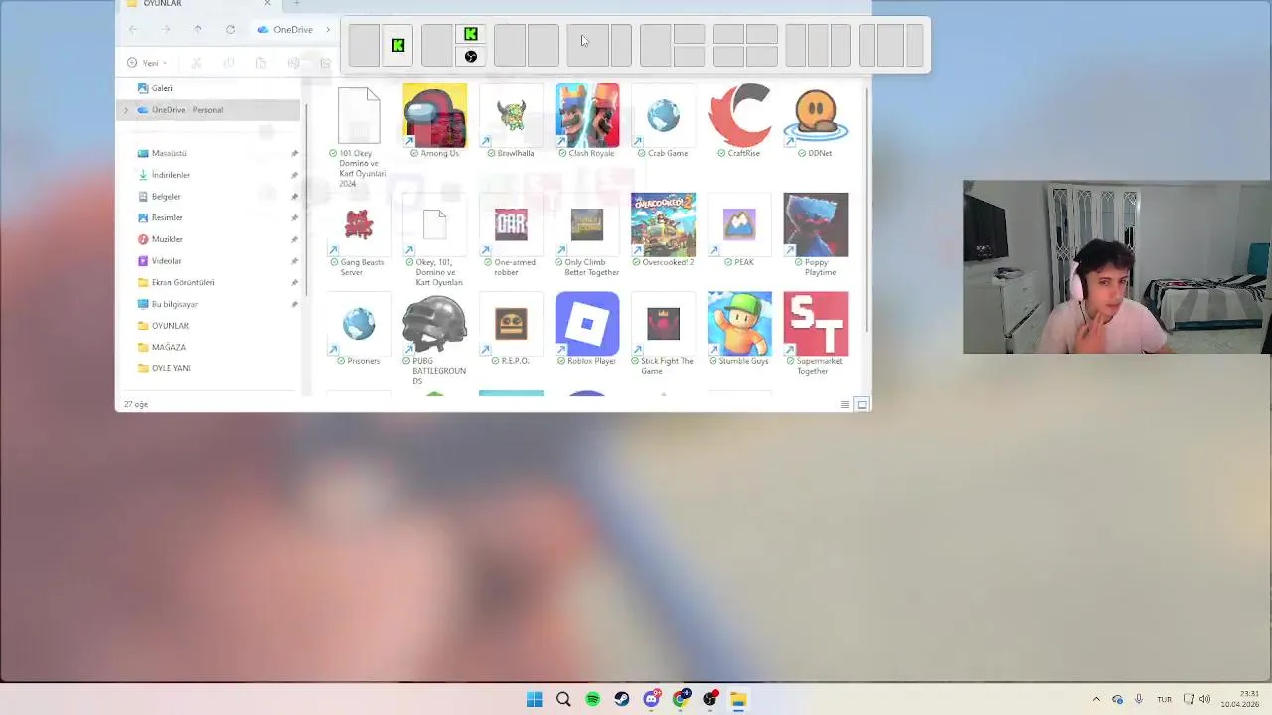Snap to wide left zone of uneven two-column layout
This screenshot has height=715, width=1272.
click(588, 45)
